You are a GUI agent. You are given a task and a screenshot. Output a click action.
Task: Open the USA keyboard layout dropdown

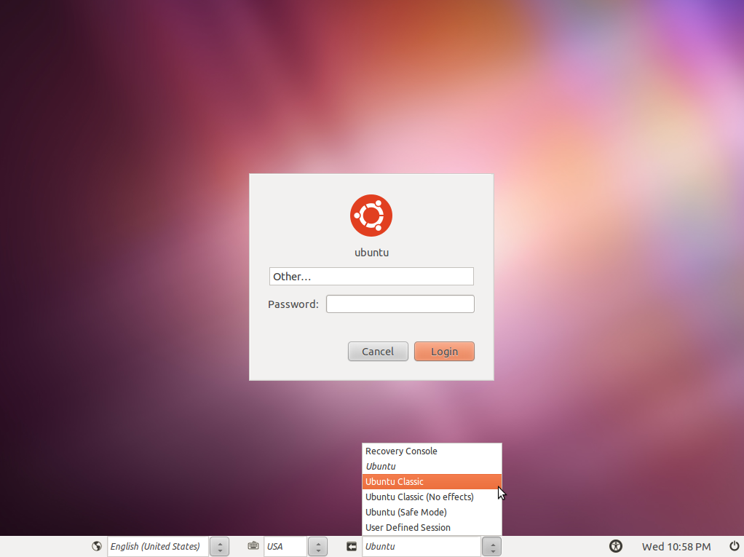pos(285,547)
